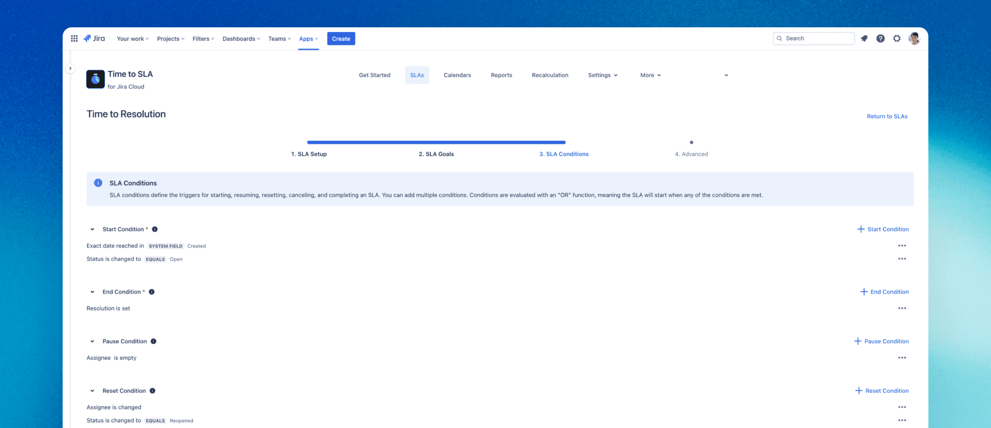Switch to the Reports tab

coord(501,75)
